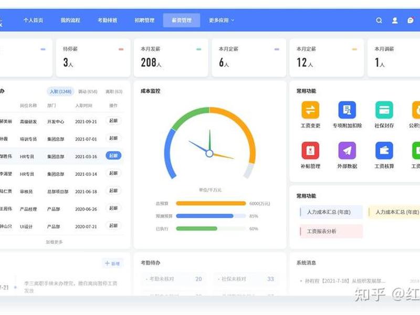This screenshot has height=315, width=420.
Task: Click the purple dash on 6人 定薪 card
Action: pyautogui.click(x=277, y=49)
